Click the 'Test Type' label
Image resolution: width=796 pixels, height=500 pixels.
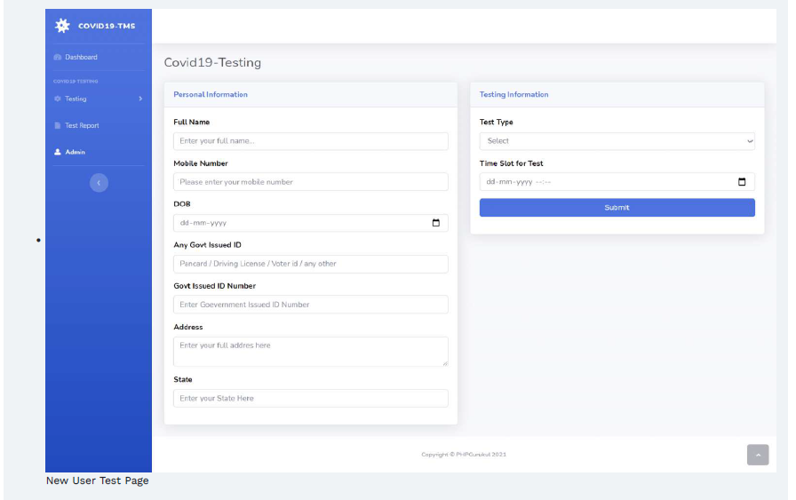(496, 122)
